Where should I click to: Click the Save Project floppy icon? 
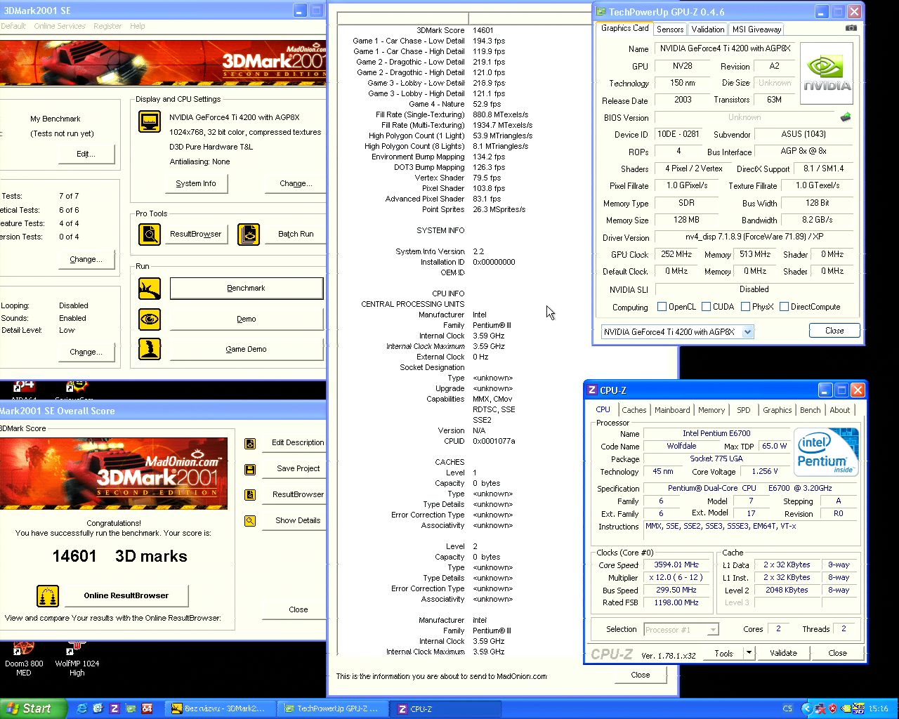pos(249,469)
